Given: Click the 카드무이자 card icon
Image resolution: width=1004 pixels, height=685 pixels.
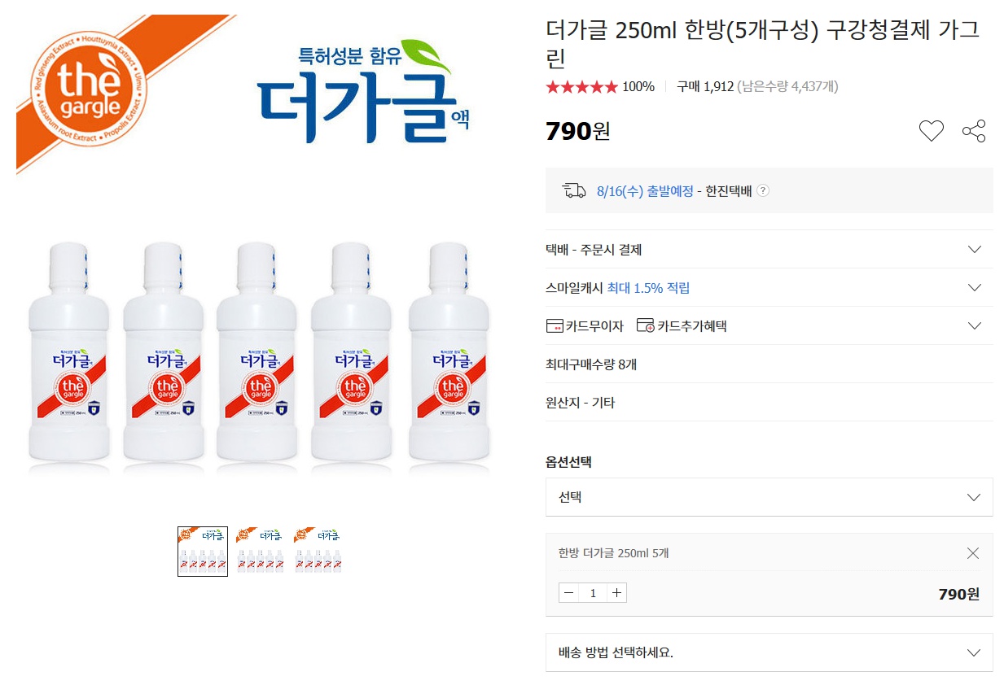Looking at the screenshot, I should coord(555,326).
